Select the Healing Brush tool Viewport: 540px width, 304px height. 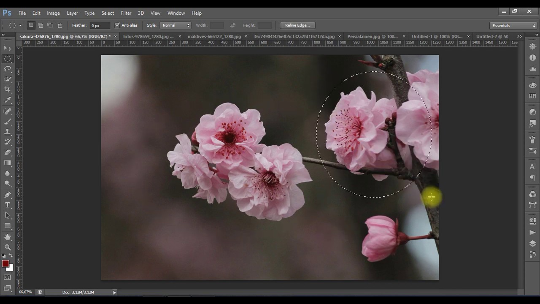coord(8,111)
